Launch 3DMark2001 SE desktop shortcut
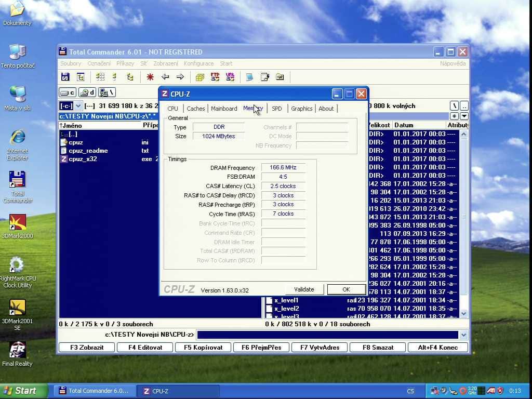Viewport: 532px width, 399px height. pos(17,315)
